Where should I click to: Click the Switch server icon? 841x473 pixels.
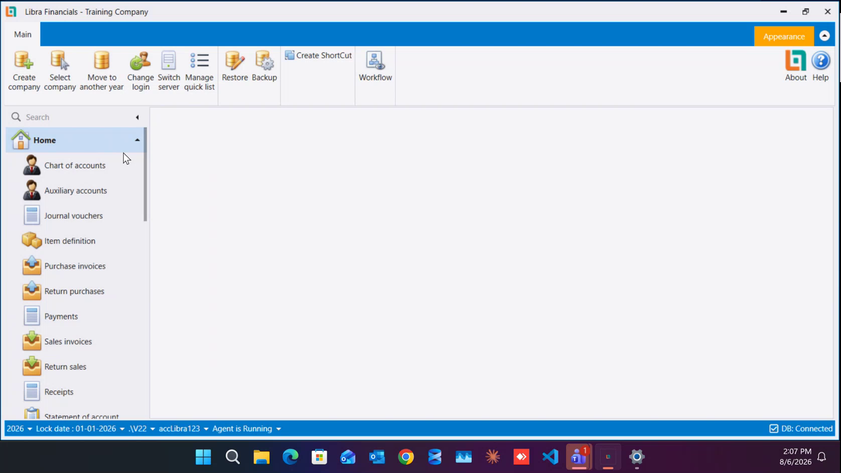(x=169, y=71)
